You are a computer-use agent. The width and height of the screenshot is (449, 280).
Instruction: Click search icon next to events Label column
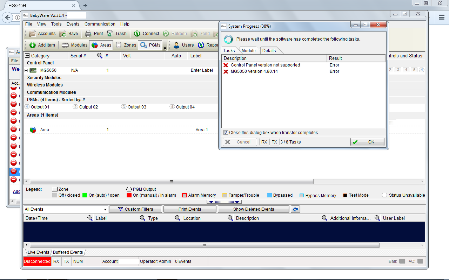pyautogui.click(x=143, y=218)
